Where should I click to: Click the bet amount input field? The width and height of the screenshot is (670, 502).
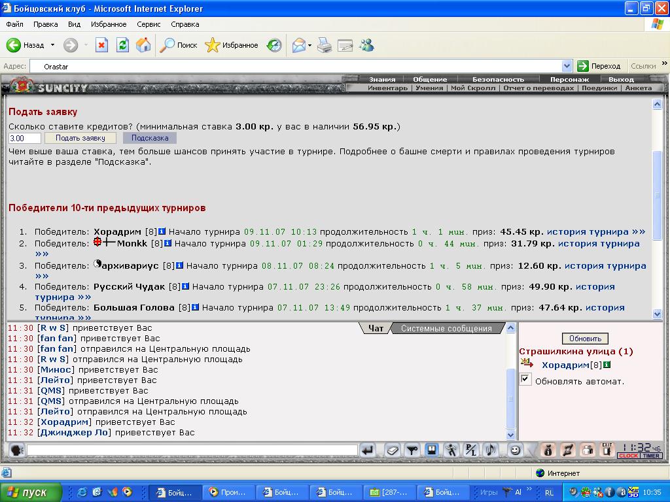[x=25, y=138]
